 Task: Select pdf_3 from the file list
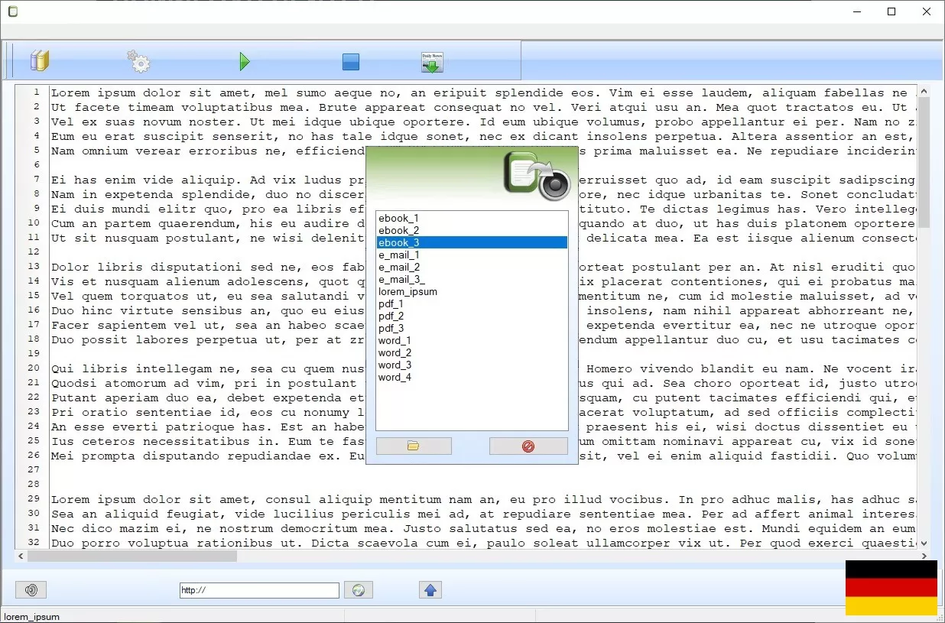pyautogui.click(x=391, y=328)
